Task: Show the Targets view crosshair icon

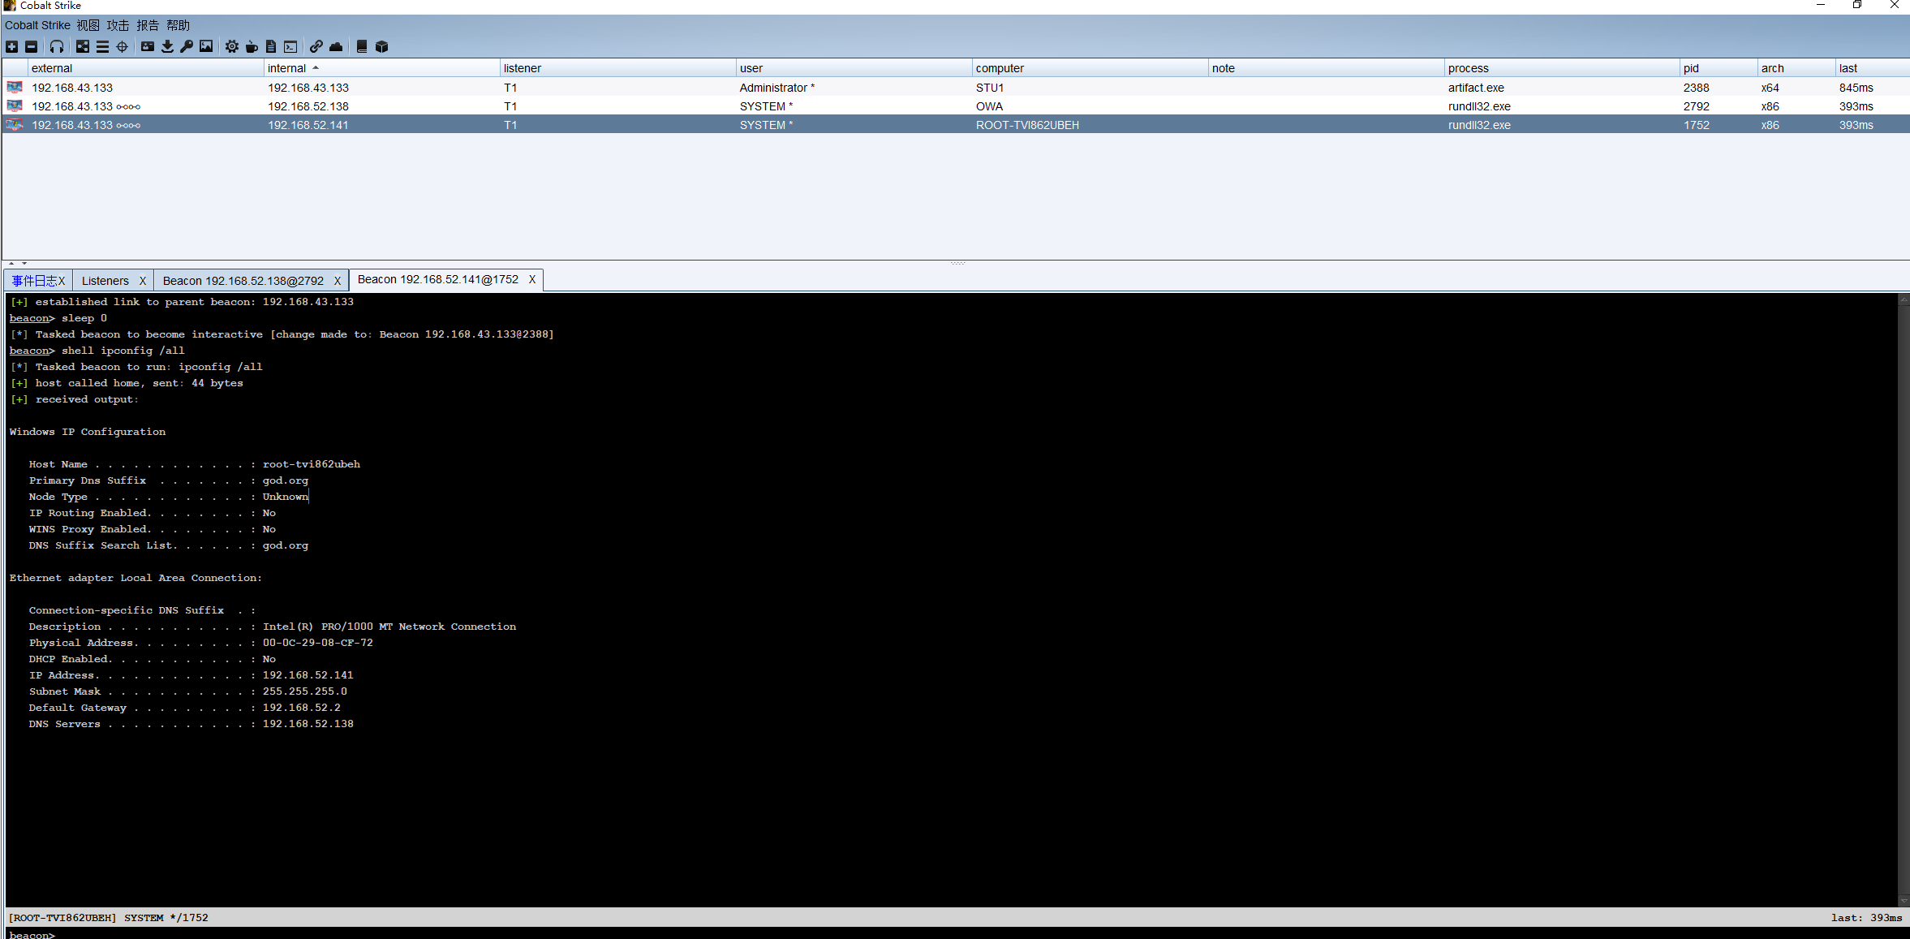Action: click(122, 46)
